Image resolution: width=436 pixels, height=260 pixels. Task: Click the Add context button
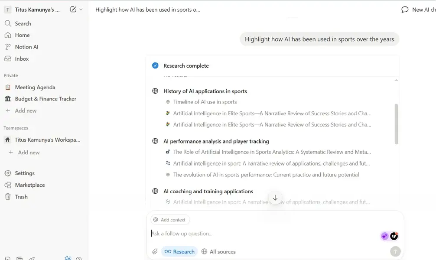tap(169, 220)
